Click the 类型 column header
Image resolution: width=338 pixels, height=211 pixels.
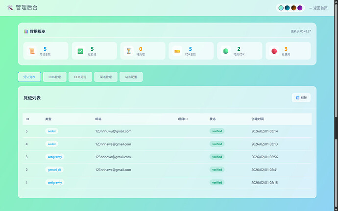48,119
